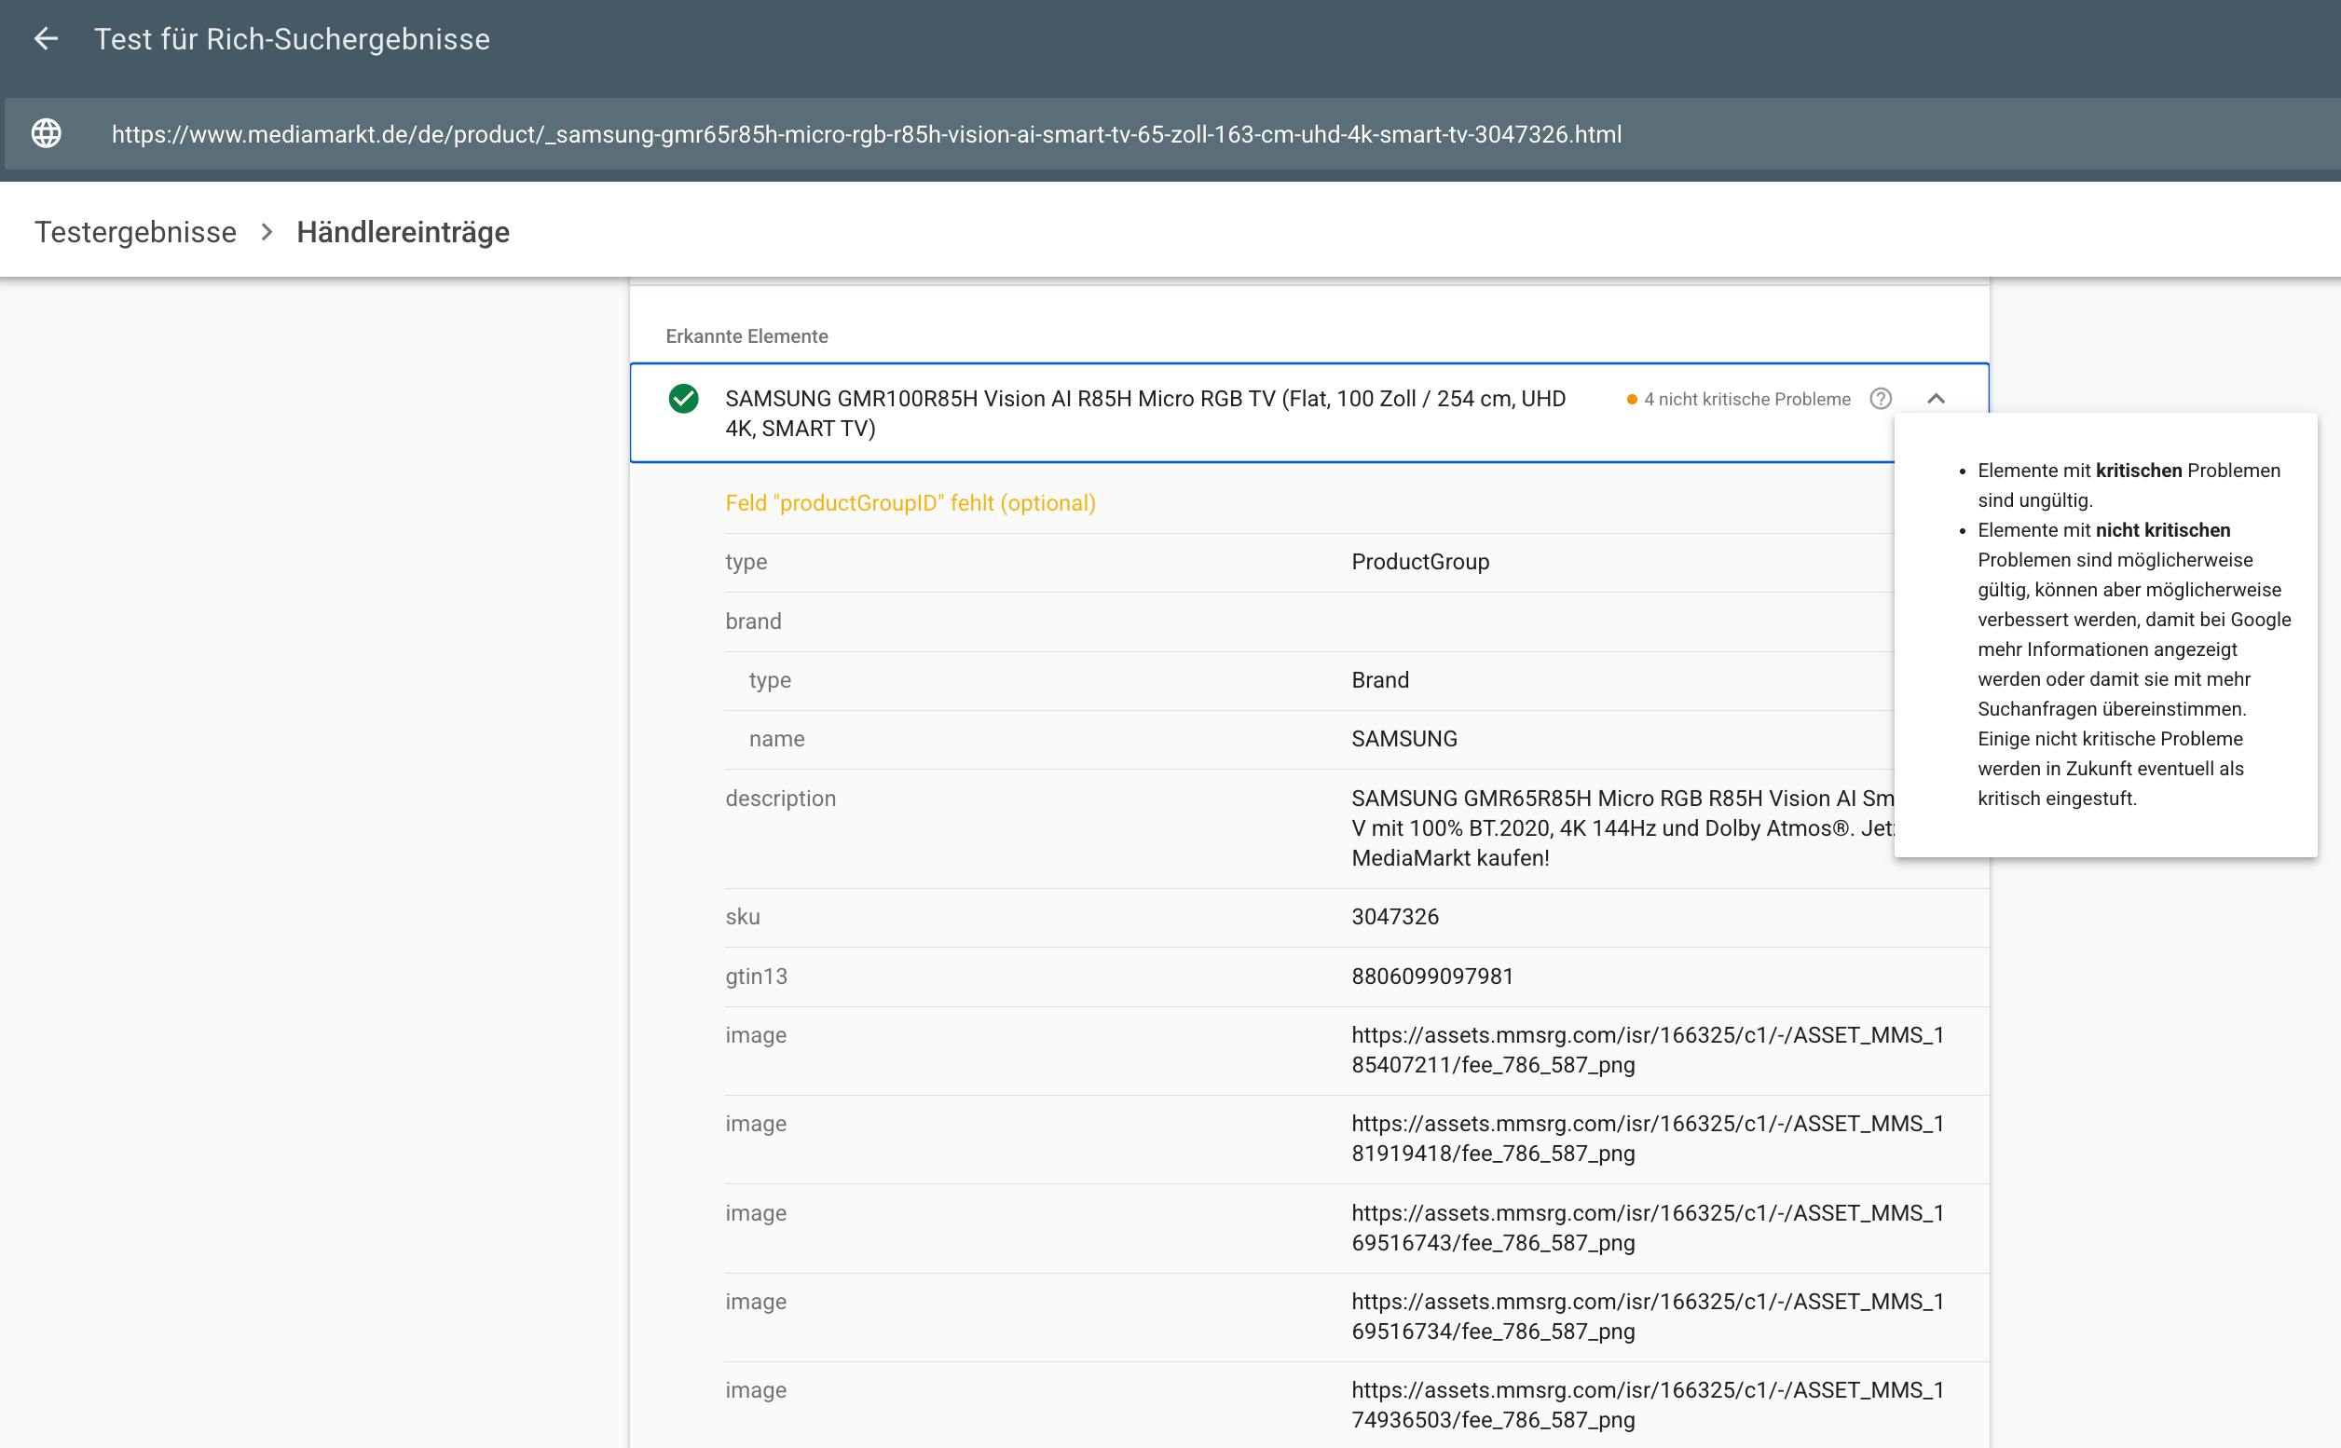
Task: Select the gtin13 value 8806099097981
Action: click(x=1432, y=976)
